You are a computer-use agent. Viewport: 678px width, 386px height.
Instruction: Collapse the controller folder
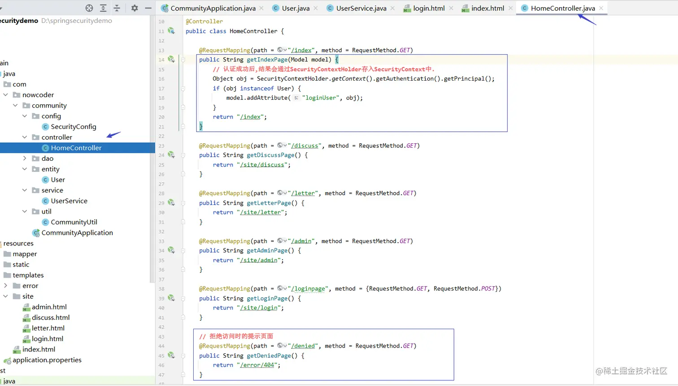[25, 137]
